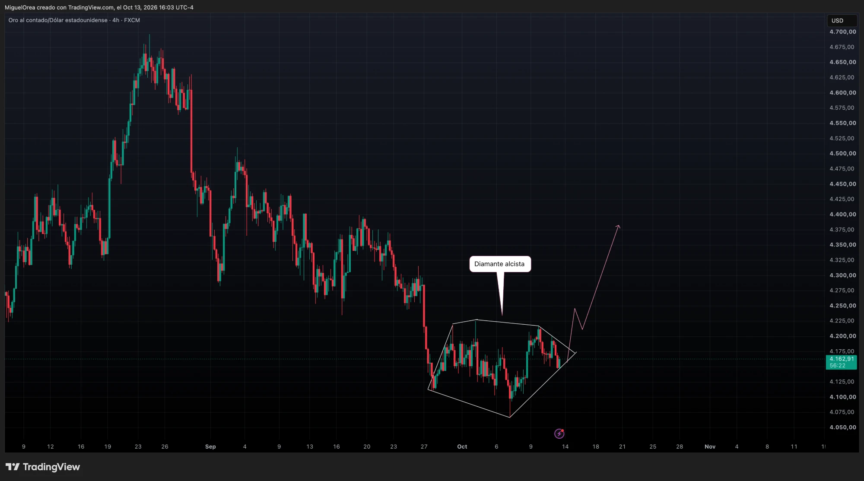
Task: Click the 4.700,00 price axis label
Action: coord(842,32)
